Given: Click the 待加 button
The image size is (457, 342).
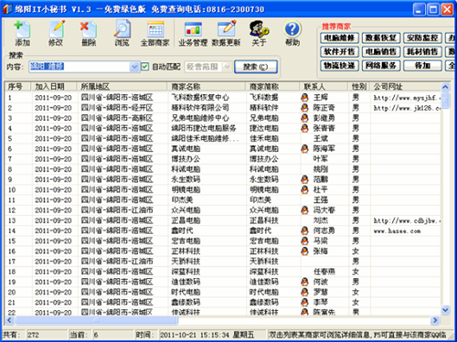Looking at the screenshot, I should coord(422,65).
